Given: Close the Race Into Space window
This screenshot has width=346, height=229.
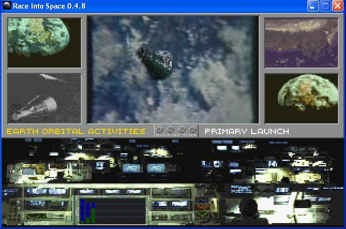Looking at the screenshot, I should (x=337, y=5).
